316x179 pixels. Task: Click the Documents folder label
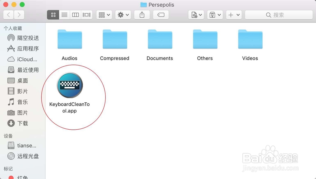[x=160, y=58]
